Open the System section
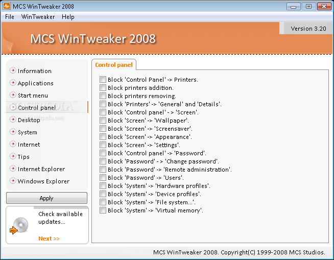 point(28,132)
